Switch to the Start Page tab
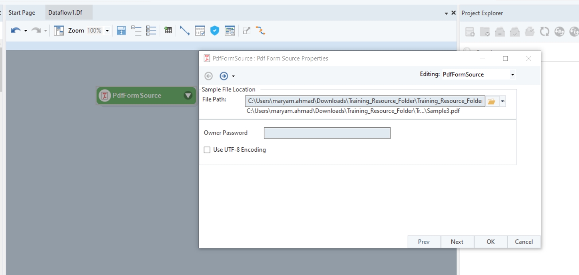Viewport: 579px width, 275px height. pos(22,13)
